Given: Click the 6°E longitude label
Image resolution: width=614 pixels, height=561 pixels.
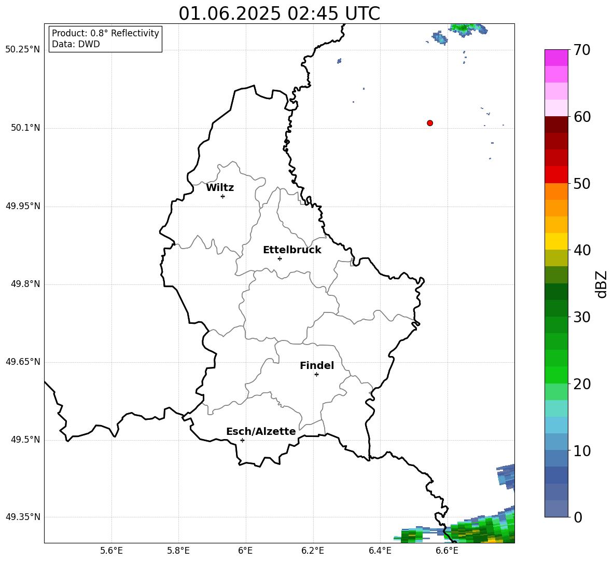Looking at the screenshot, I should pyautogui.click(x=245, y=551).
